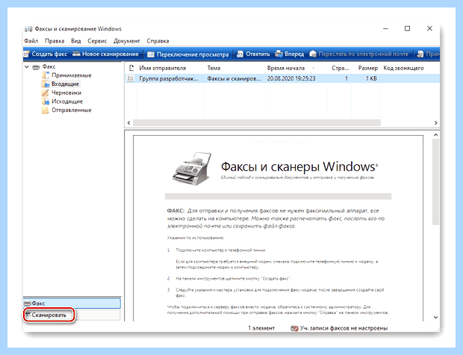Select the Принимаемые folder
Image resolution: width=463 pixels, height=355 pixels.
pos(72,75)
